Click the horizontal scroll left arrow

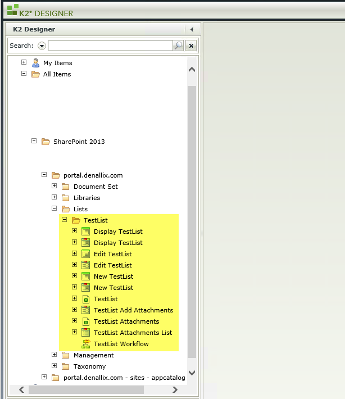click(x=22, y=389)
